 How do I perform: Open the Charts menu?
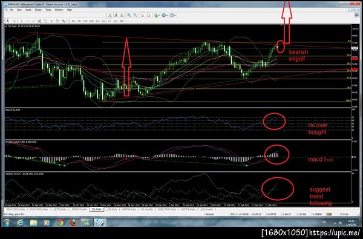38,10
